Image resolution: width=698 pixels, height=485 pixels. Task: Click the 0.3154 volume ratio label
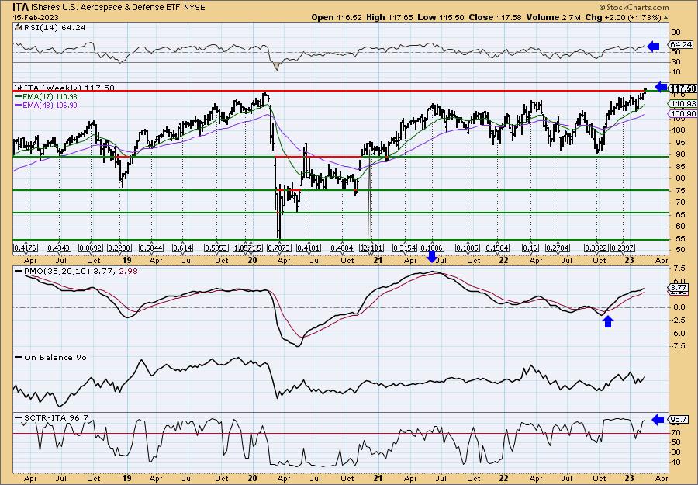pyautogui.click(x=404, y=248)
